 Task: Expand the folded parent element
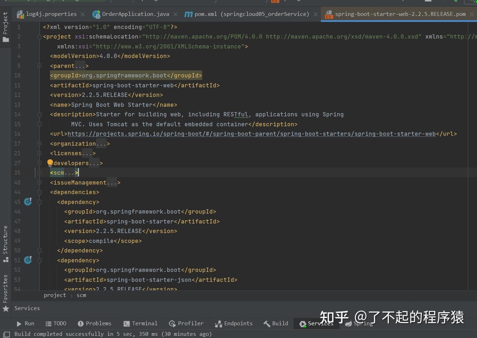pos(39,65)
